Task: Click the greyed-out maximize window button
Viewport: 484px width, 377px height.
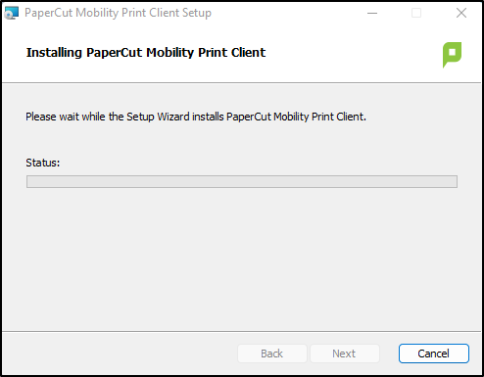Action: coord(416,13)
